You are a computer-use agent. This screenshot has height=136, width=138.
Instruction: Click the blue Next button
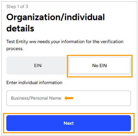[69, 123]
